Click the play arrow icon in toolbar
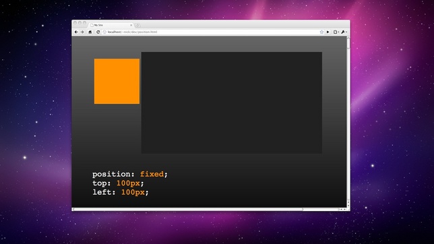Viewport: 434px width, 244px height. pyautogui.click(x=328, y=32)
